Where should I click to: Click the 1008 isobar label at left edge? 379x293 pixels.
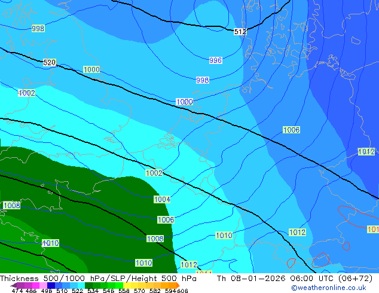pyautogui.click(x=12, y=206)
